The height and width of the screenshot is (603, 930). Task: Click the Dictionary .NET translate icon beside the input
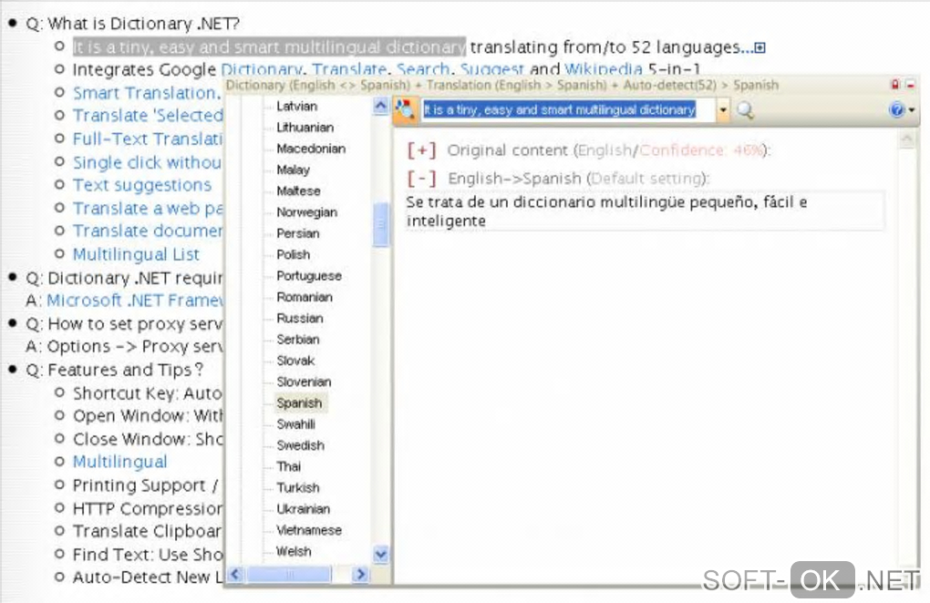click(405, 109)
